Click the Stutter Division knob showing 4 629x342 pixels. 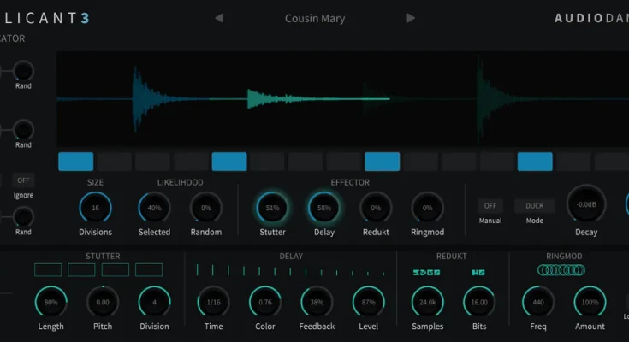tap(155, 302)
